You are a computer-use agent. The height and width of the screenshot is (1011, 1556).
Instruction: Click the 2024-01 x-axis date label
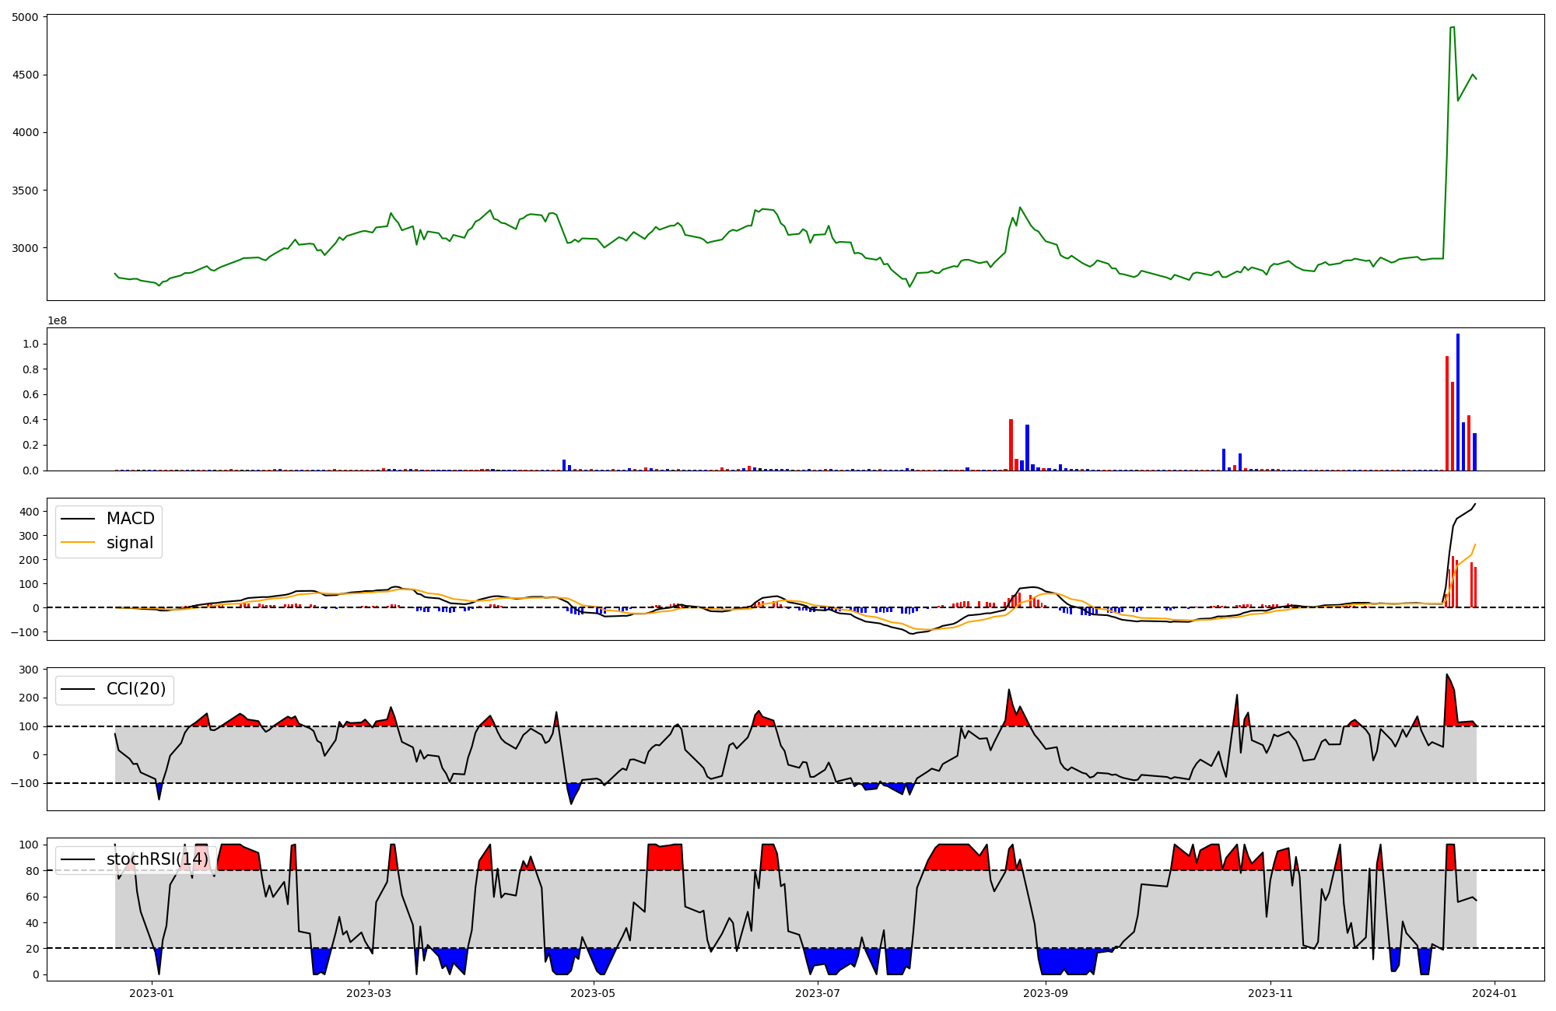click(x=1495, y=992)
